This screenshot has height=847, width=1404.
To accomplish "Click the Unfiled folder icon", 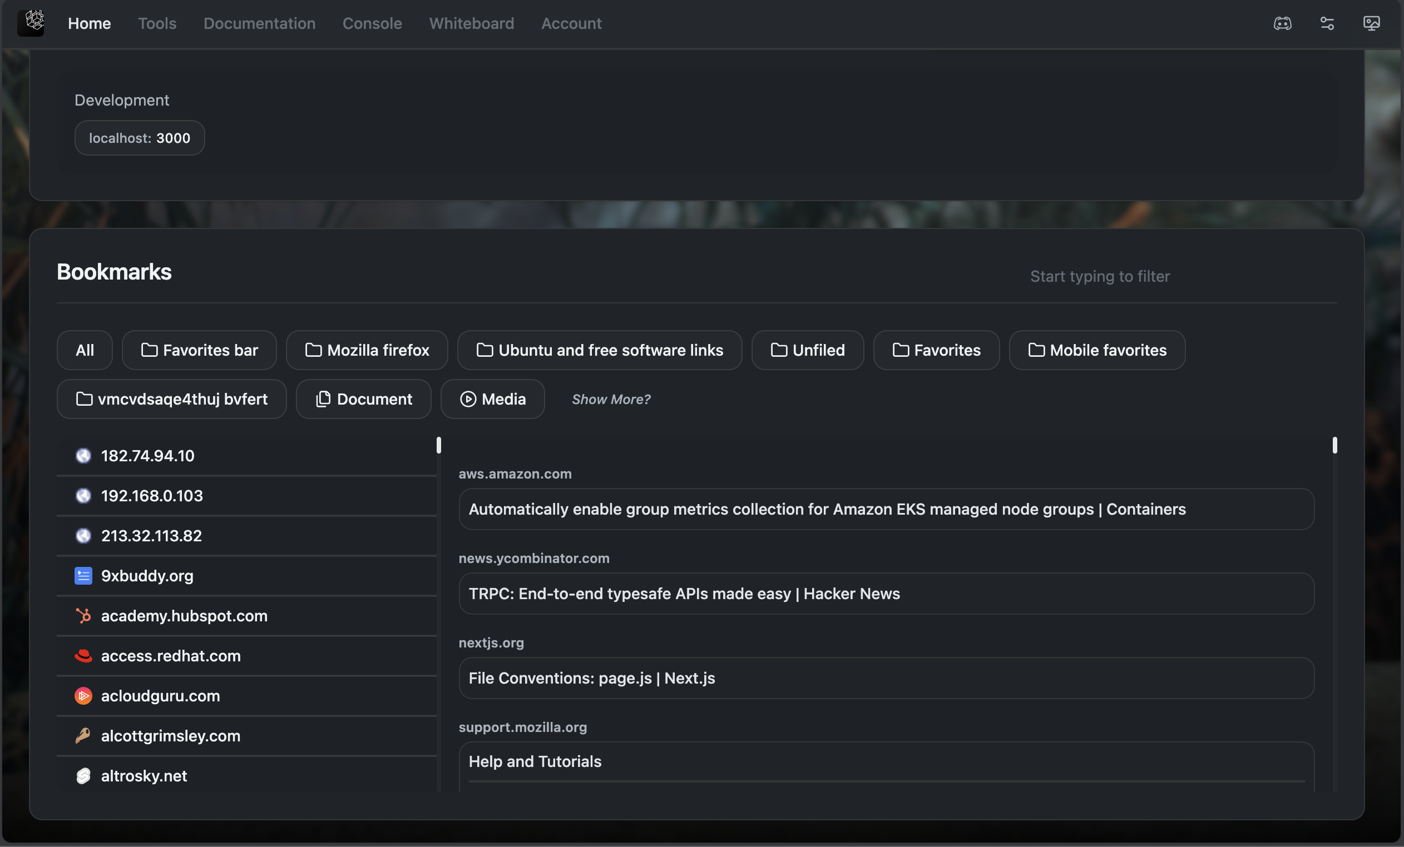I will (x=779, y=350).
